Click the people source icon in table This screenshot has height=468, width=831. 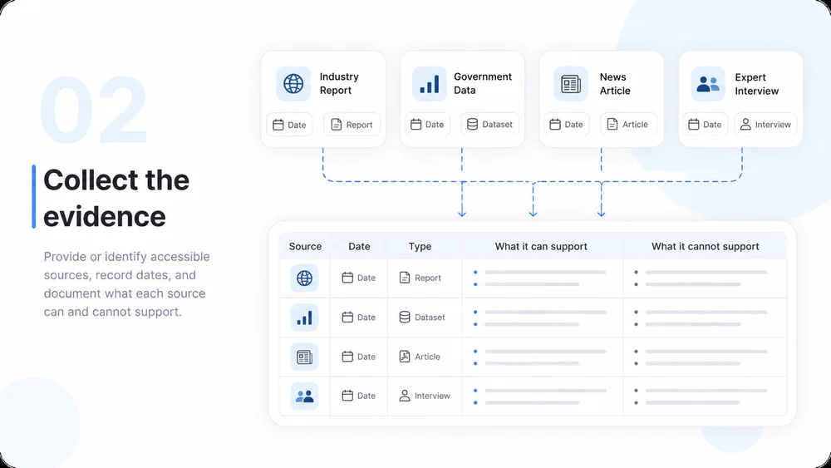coord(305,396)
